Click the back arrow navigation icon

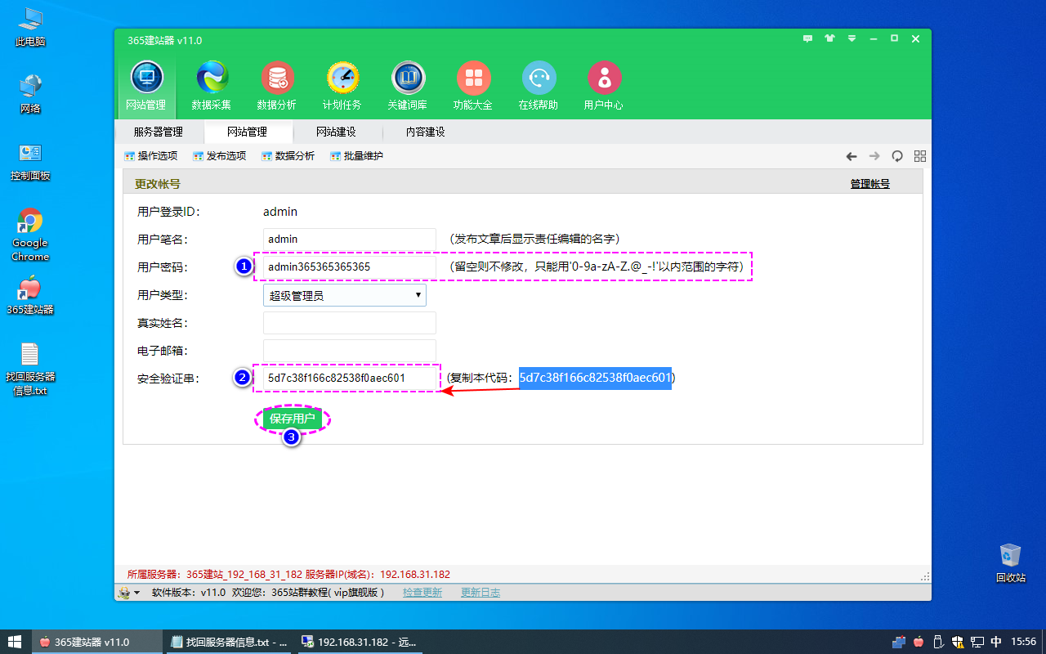pyautogui.click(x=852, y=156)
